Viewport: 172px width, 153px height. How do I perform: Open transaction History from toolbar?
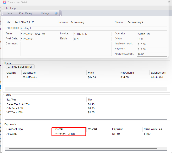[x=45, y=13]
